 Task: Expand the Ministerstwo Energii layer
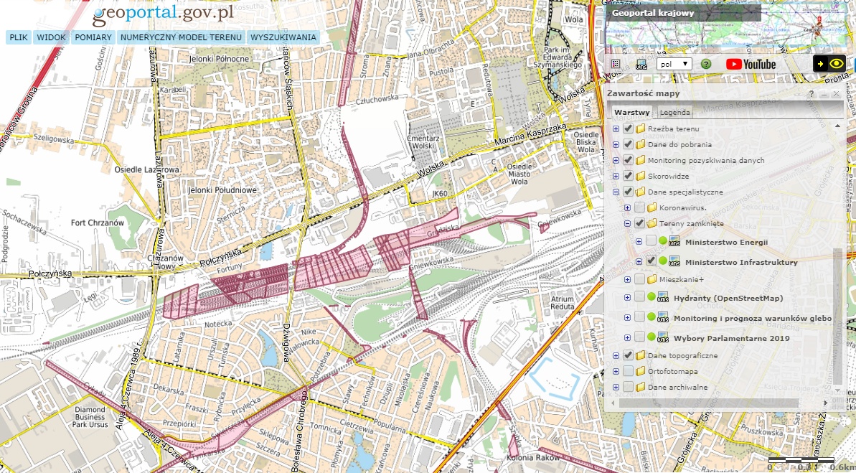click(x=639, y=242)
